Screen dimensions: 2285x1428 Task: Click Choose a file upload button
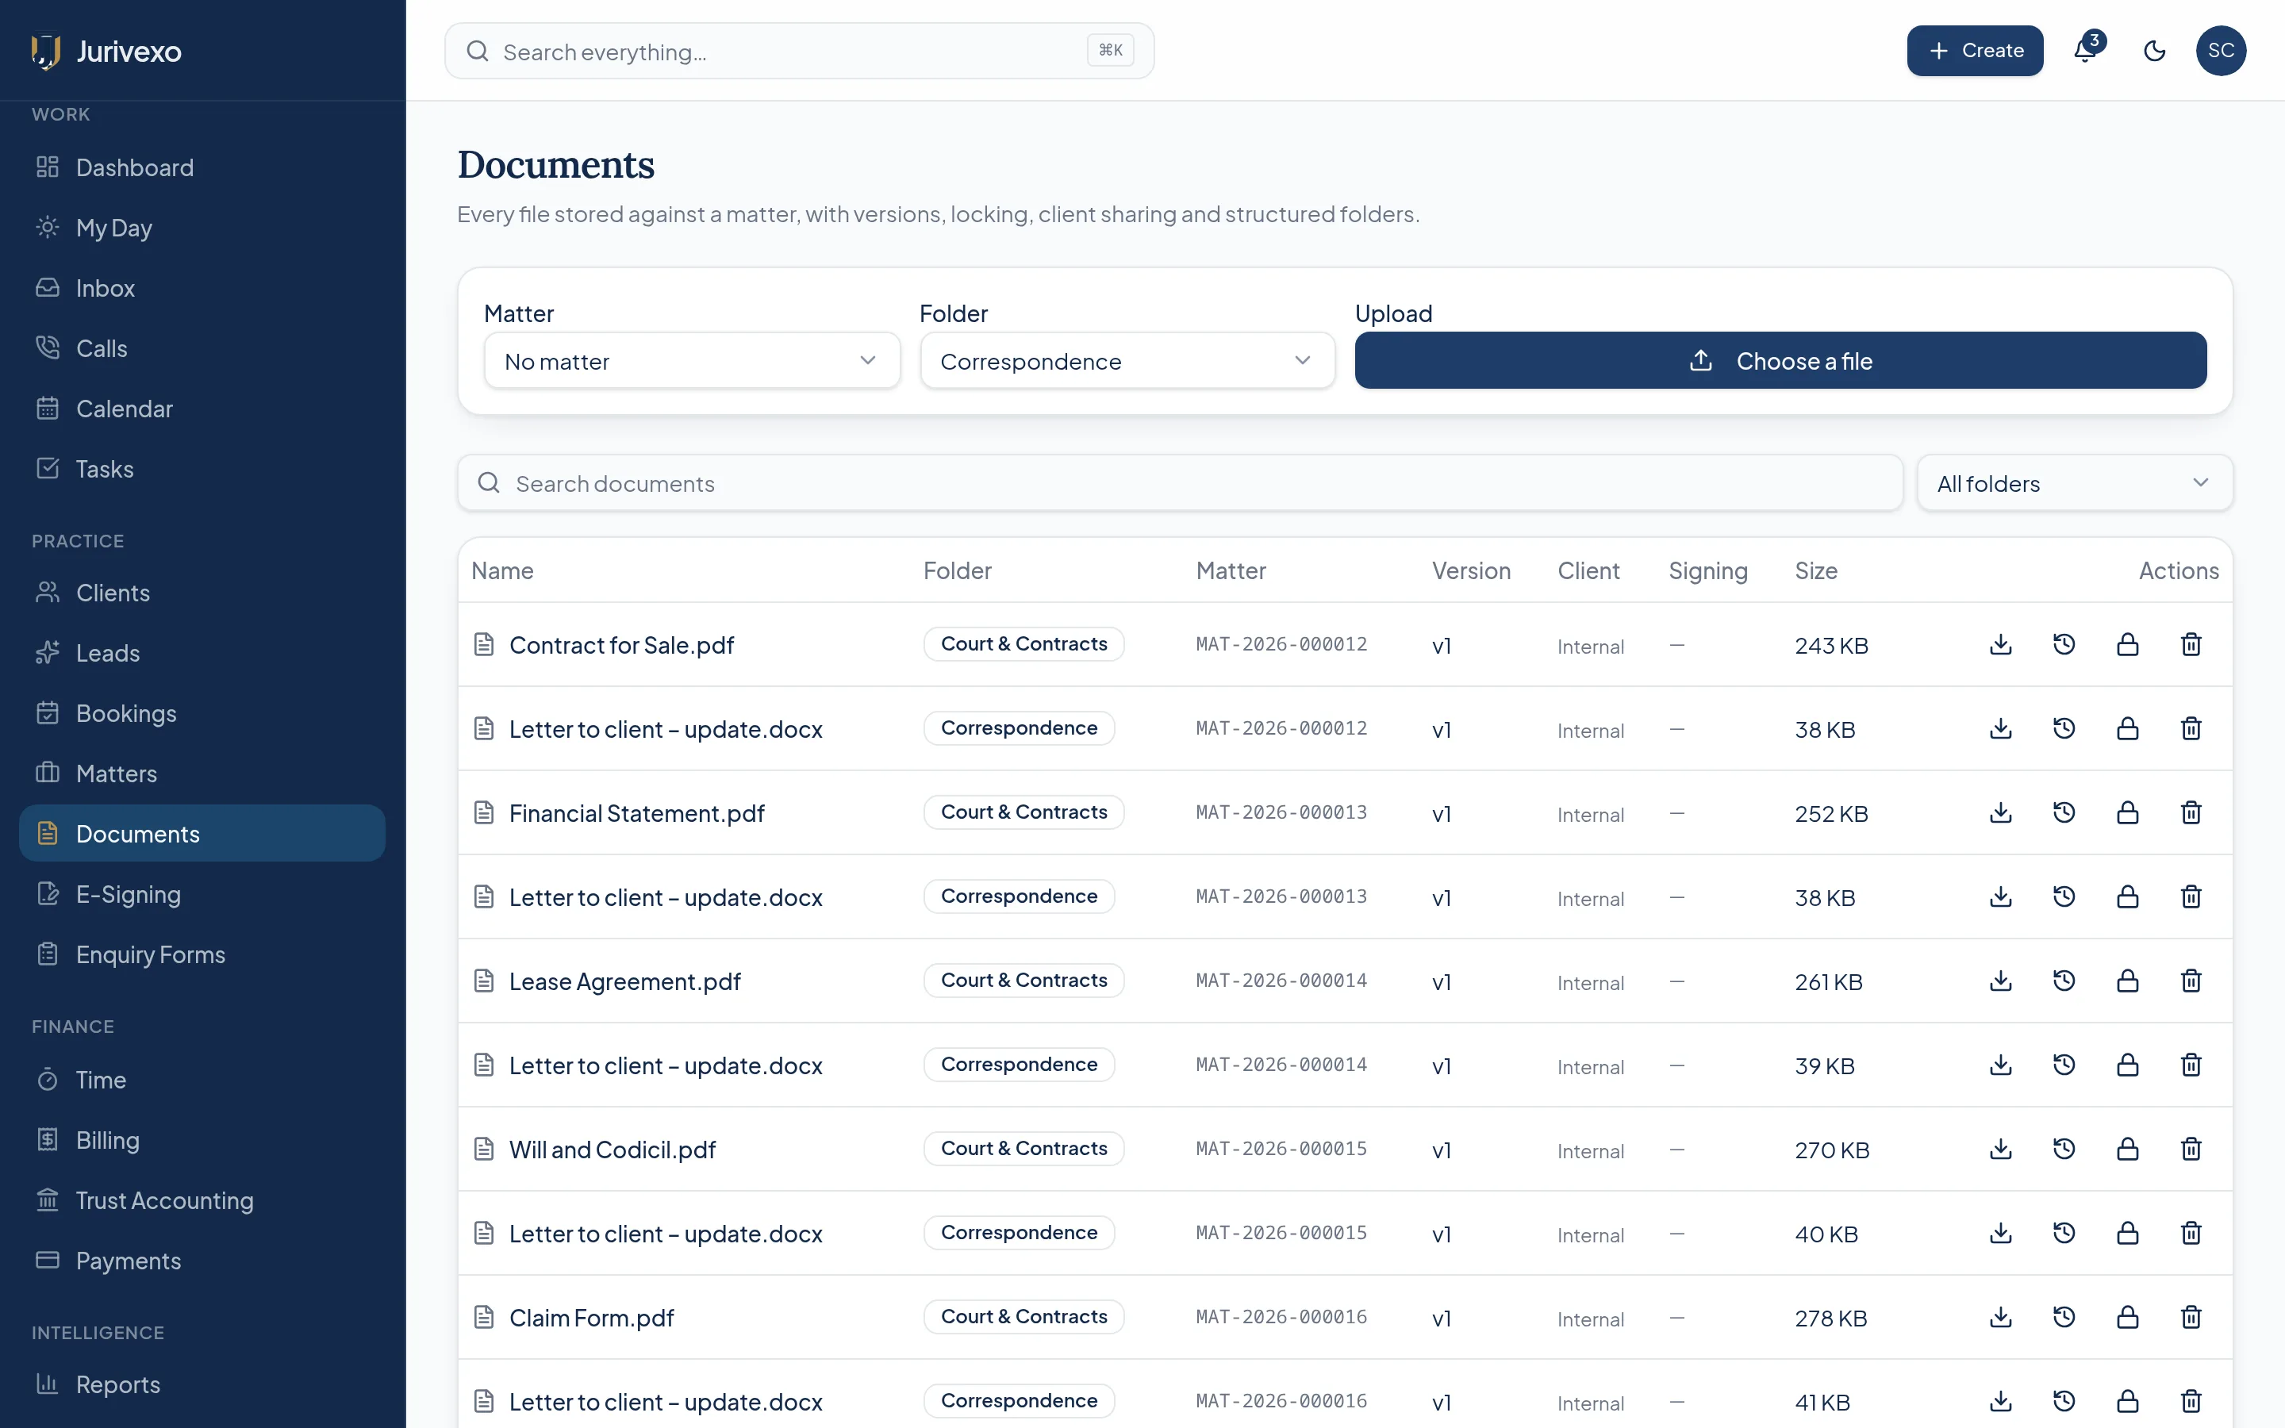1780,361
